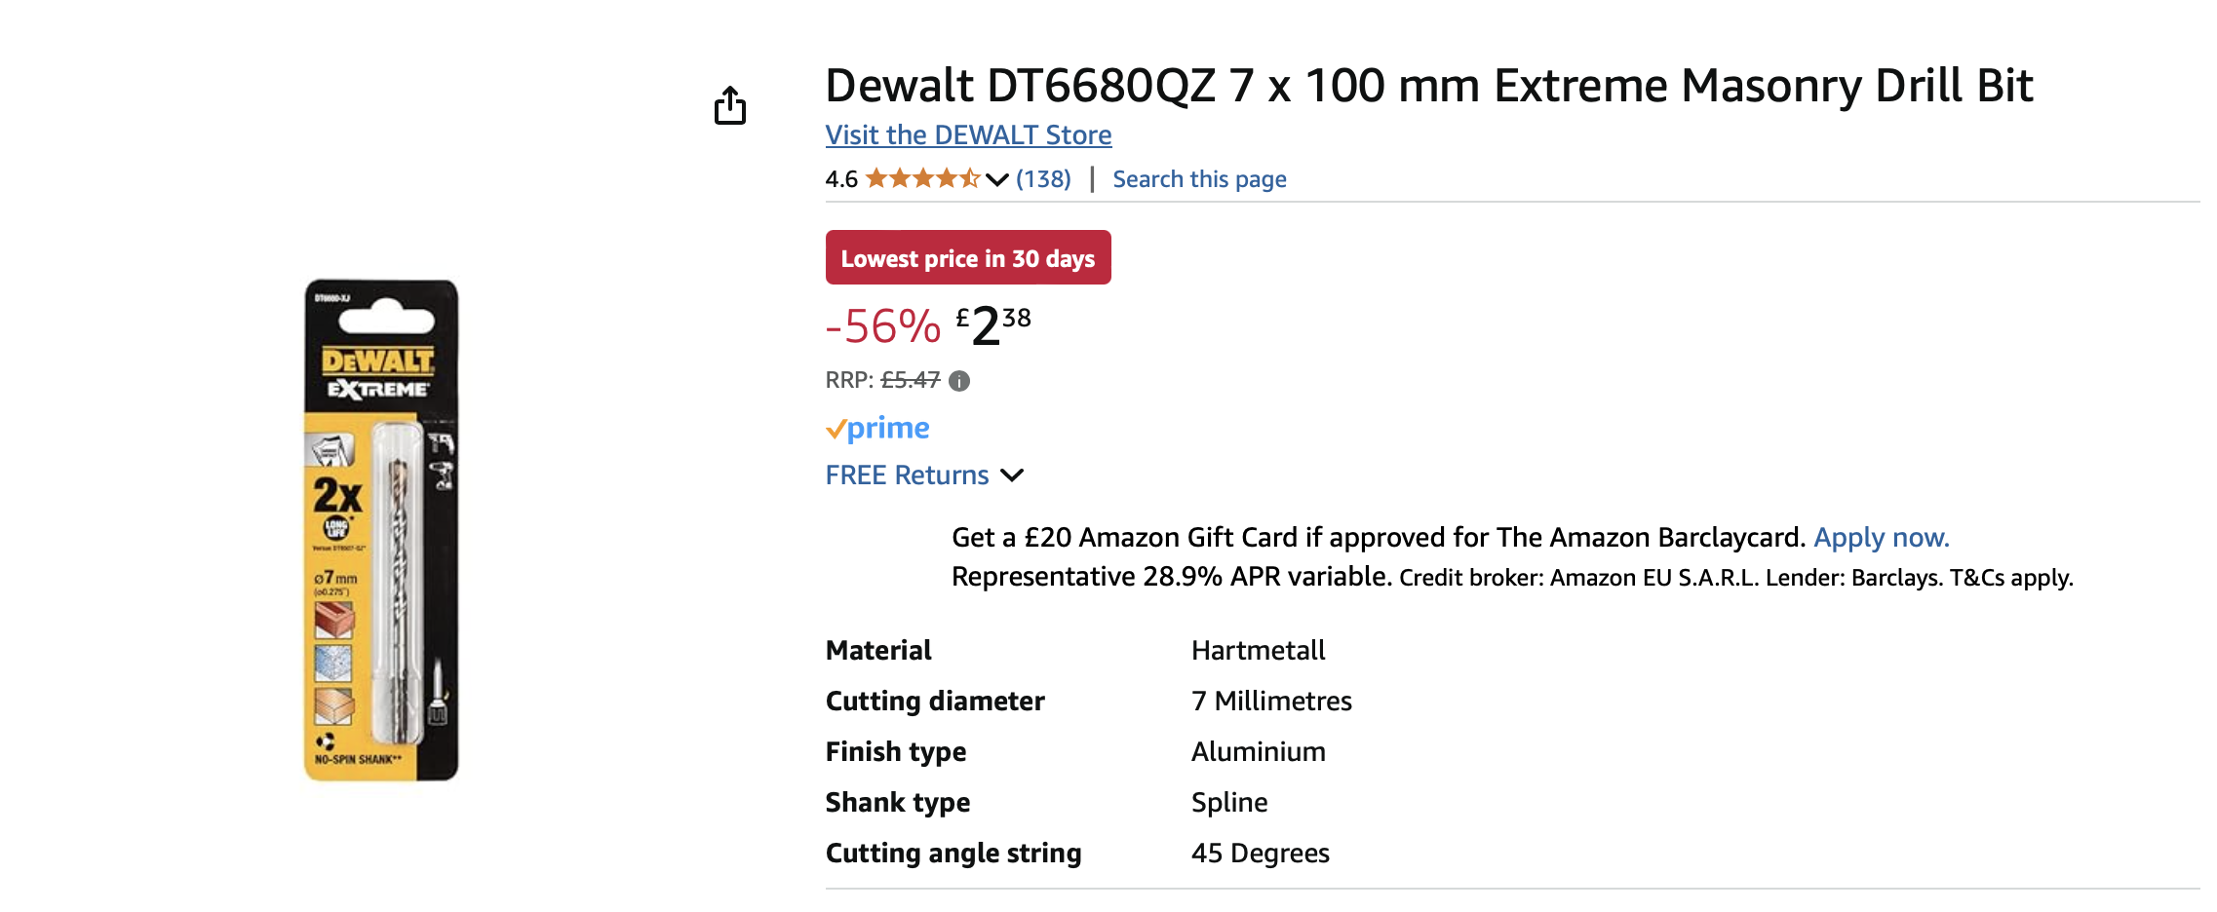Apply now for Amazon Barclaycard
Viewport: 2217px width, 912px height.
tap(1881, 538)
